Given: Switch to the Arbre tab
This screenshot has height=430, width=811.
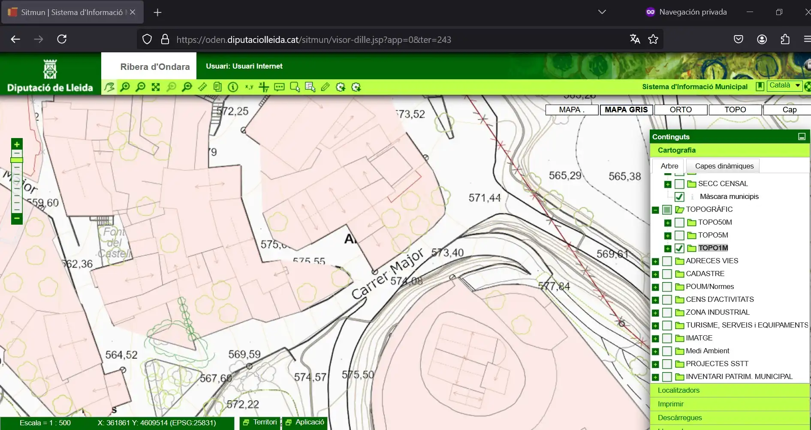Looking at the screenshot, I should point(669,166).
